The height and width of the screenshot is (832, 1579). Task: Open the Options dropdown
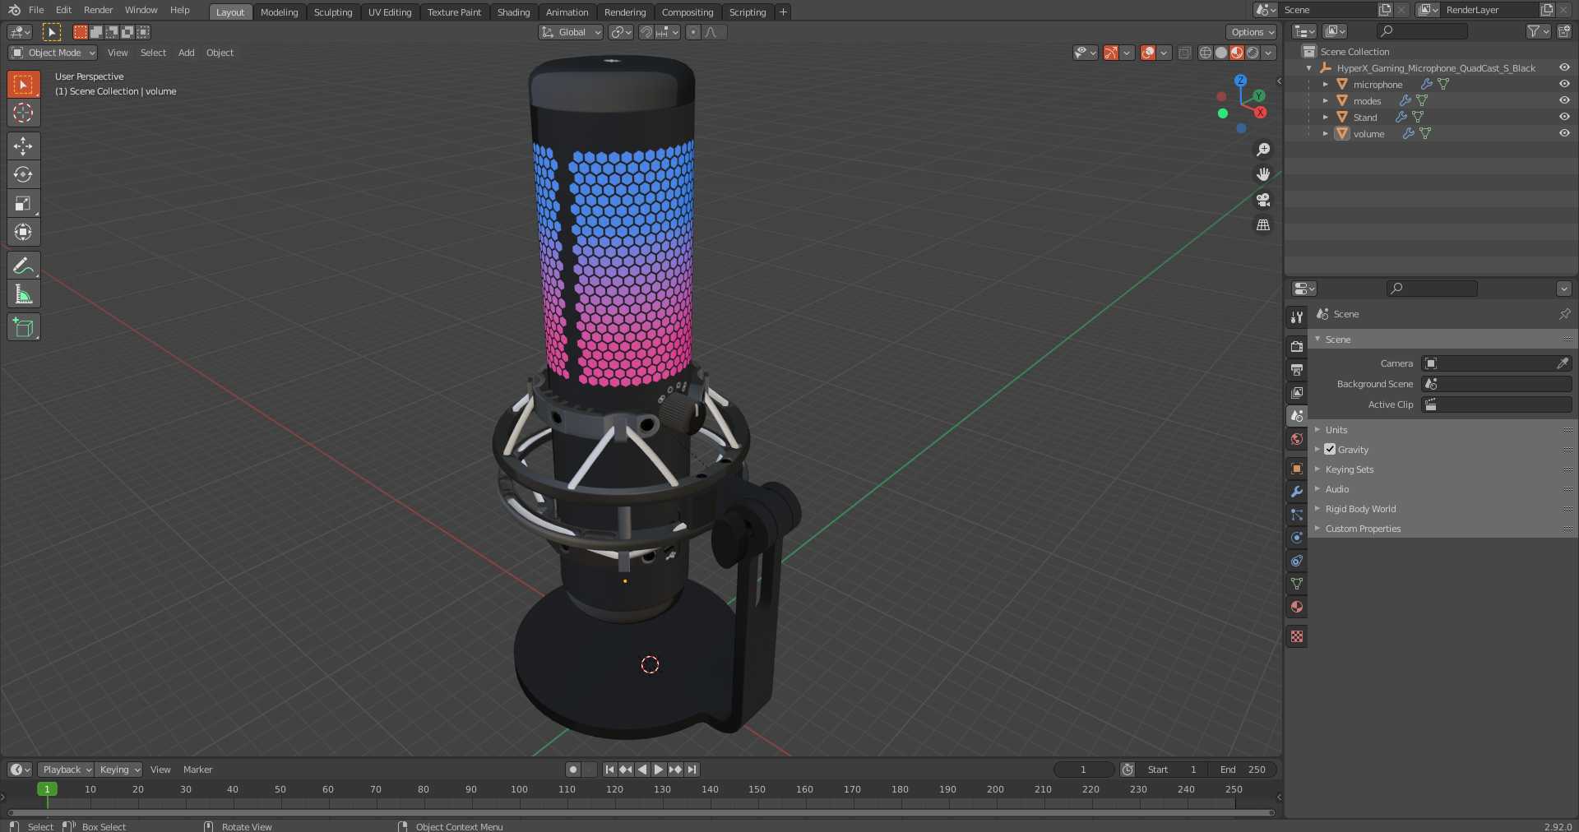point(1252,32)
